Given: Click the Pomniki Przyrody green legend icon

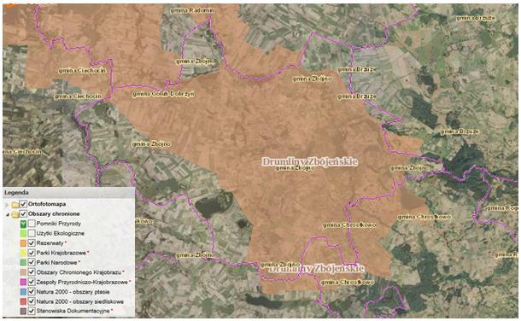Looking at the screenshot, I should (23, 224).
